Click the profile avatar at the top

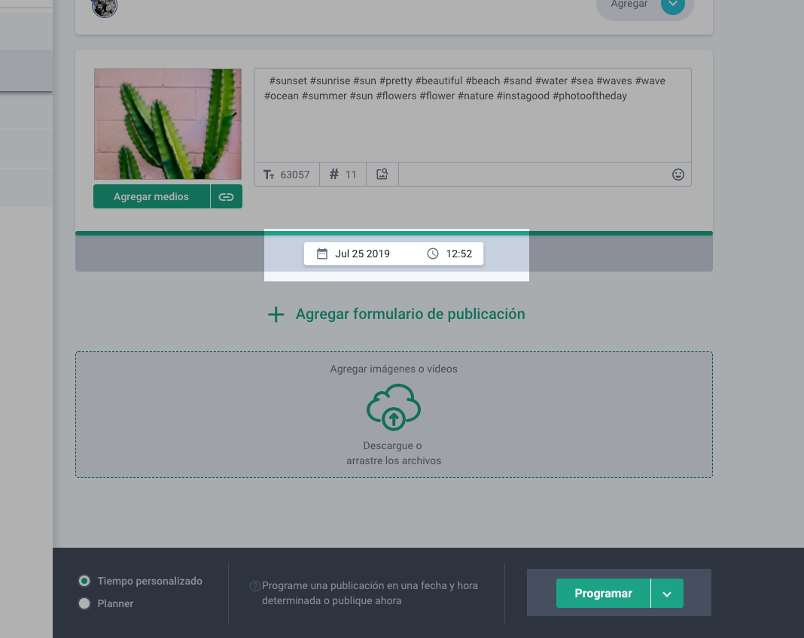coord(105,7)
